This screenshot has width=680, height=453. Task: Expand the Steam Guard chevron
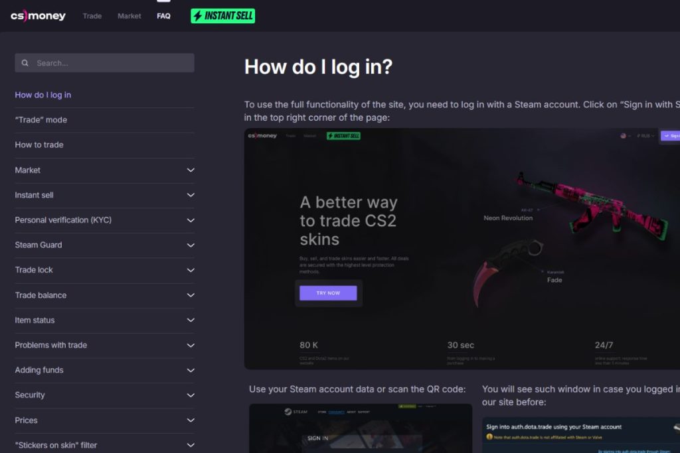(x=191, y=245)
